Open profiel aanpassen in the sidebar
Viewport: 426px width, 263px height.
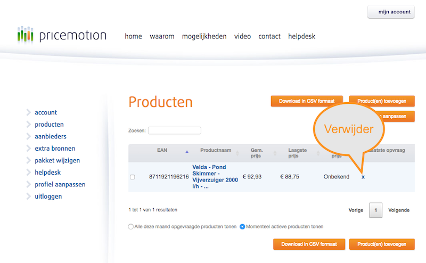point(60,185)
